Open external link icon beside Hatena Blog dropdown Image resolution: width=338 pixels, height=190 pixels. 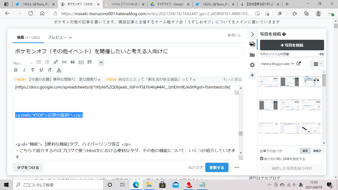(299, 64)
